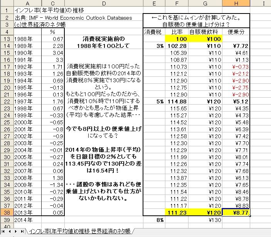Click selected cell ¥8.77
This screenshot has height=237, width=271.
pos(236,212)
